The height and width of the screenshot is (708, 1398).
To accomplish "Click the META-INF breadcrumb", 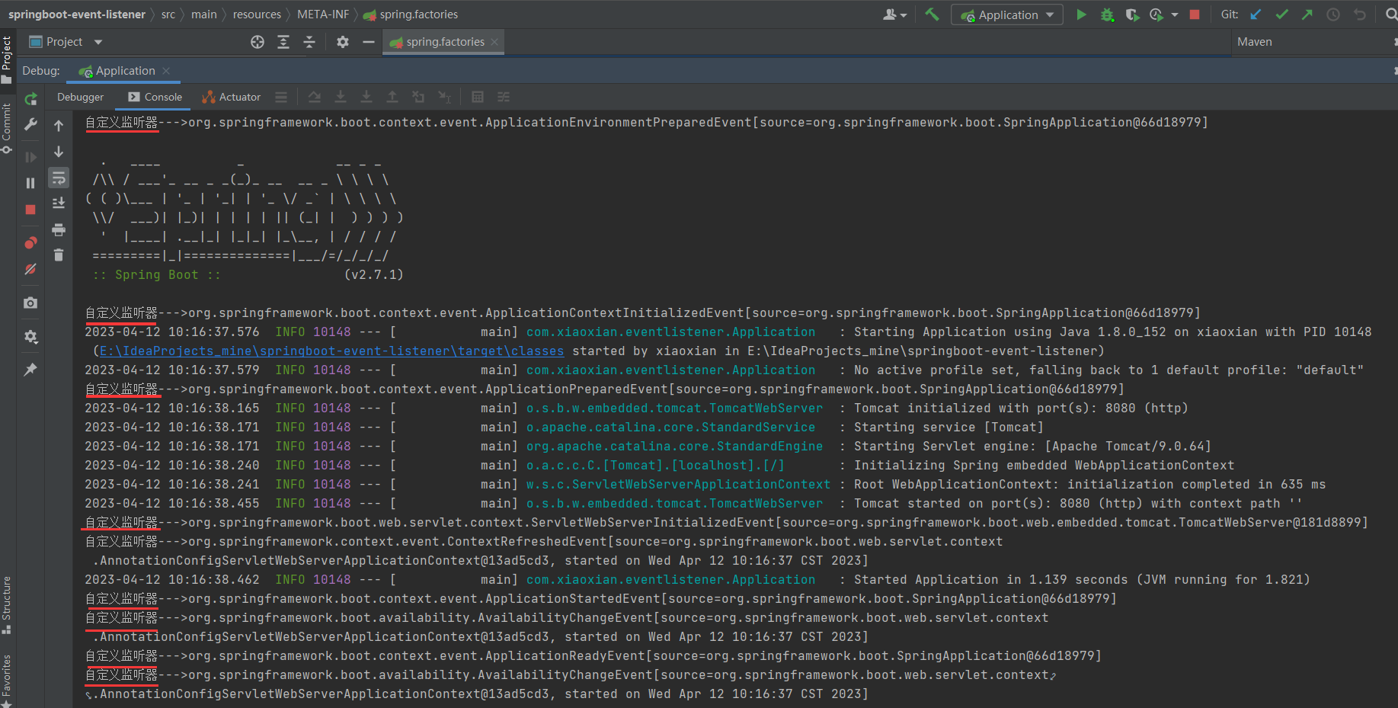I will [x=323, y=14].
